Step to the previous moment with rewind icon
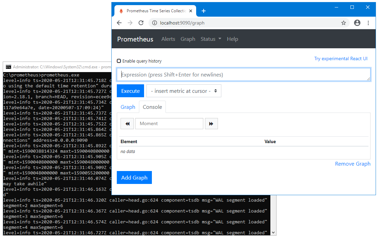The height and width of the screenshot is (238, 378). [127, 123]
